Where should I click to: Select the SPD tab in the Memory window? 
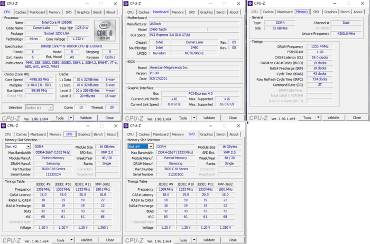316,12
